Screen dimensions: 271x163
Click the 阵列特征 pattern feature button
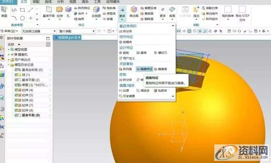(x=82, y=8)
